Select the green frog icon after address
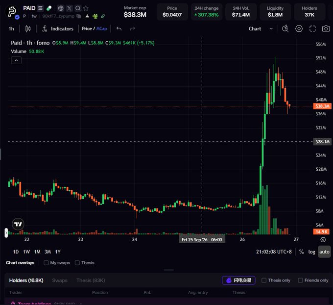Viewport: 333px width, 305px height. coord(95,16)
